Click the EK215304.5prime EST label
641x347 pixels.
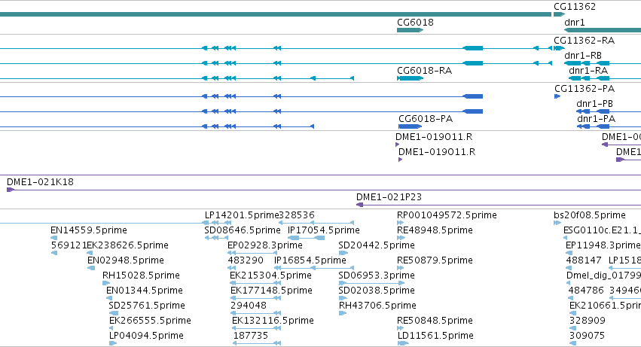270,275
